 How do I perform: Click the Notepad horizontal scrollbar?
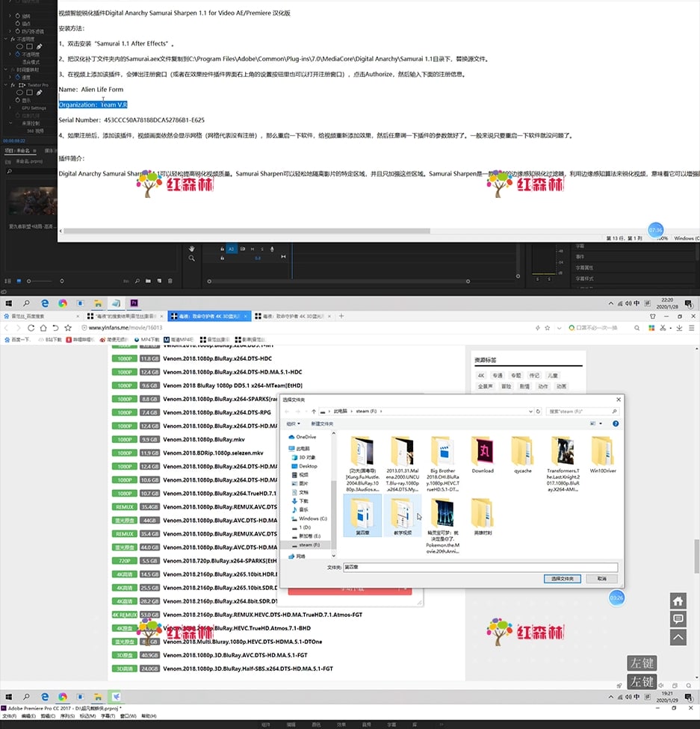[x=247, y=231]
